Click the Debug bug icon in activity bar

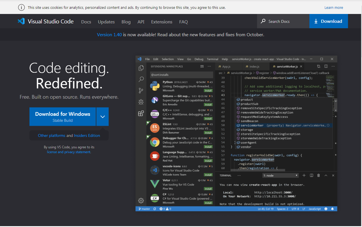[141, 102]
